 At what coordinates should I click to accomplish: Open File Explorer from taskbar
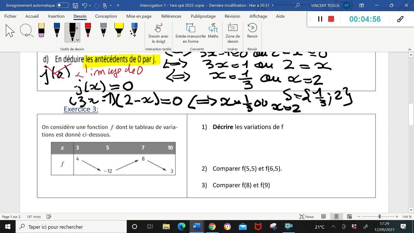pyautogui.click(x=166, y=227)
